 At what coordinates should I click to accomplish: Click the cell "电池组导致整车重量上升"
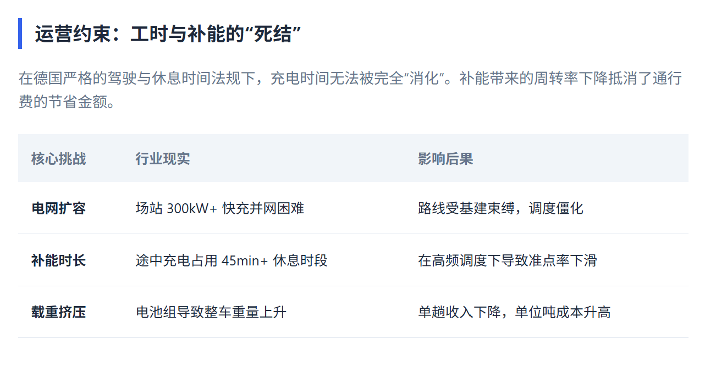pos(211,313)
